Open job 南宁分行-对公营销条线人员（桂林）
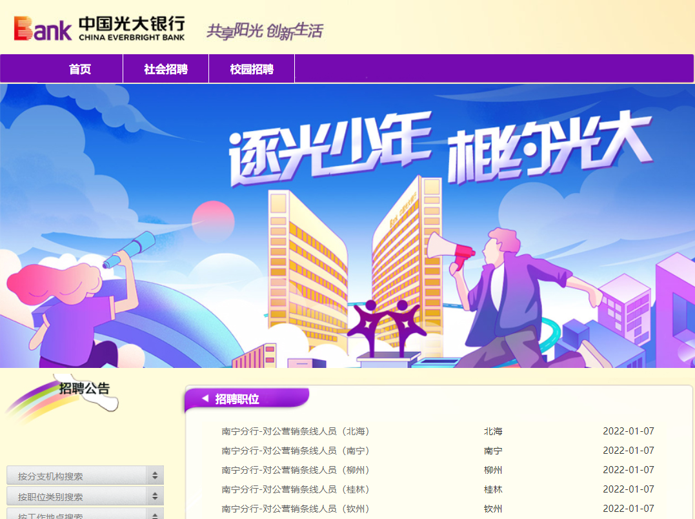695x519 pixels. 296,490
